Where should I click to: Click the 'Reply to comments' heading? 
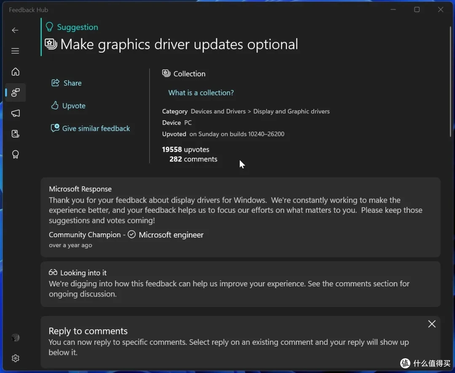88,331
